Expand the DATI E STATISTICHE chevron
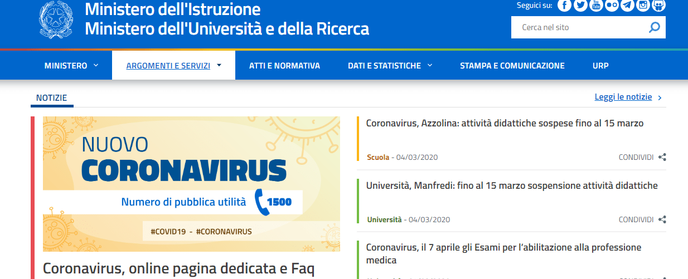This screenshot has height=279, width=688. 430,65
